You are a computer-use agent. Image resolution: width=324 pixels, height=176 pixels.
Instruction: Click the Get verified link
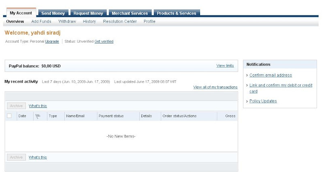pyautogui.click(x=104, y=41)
